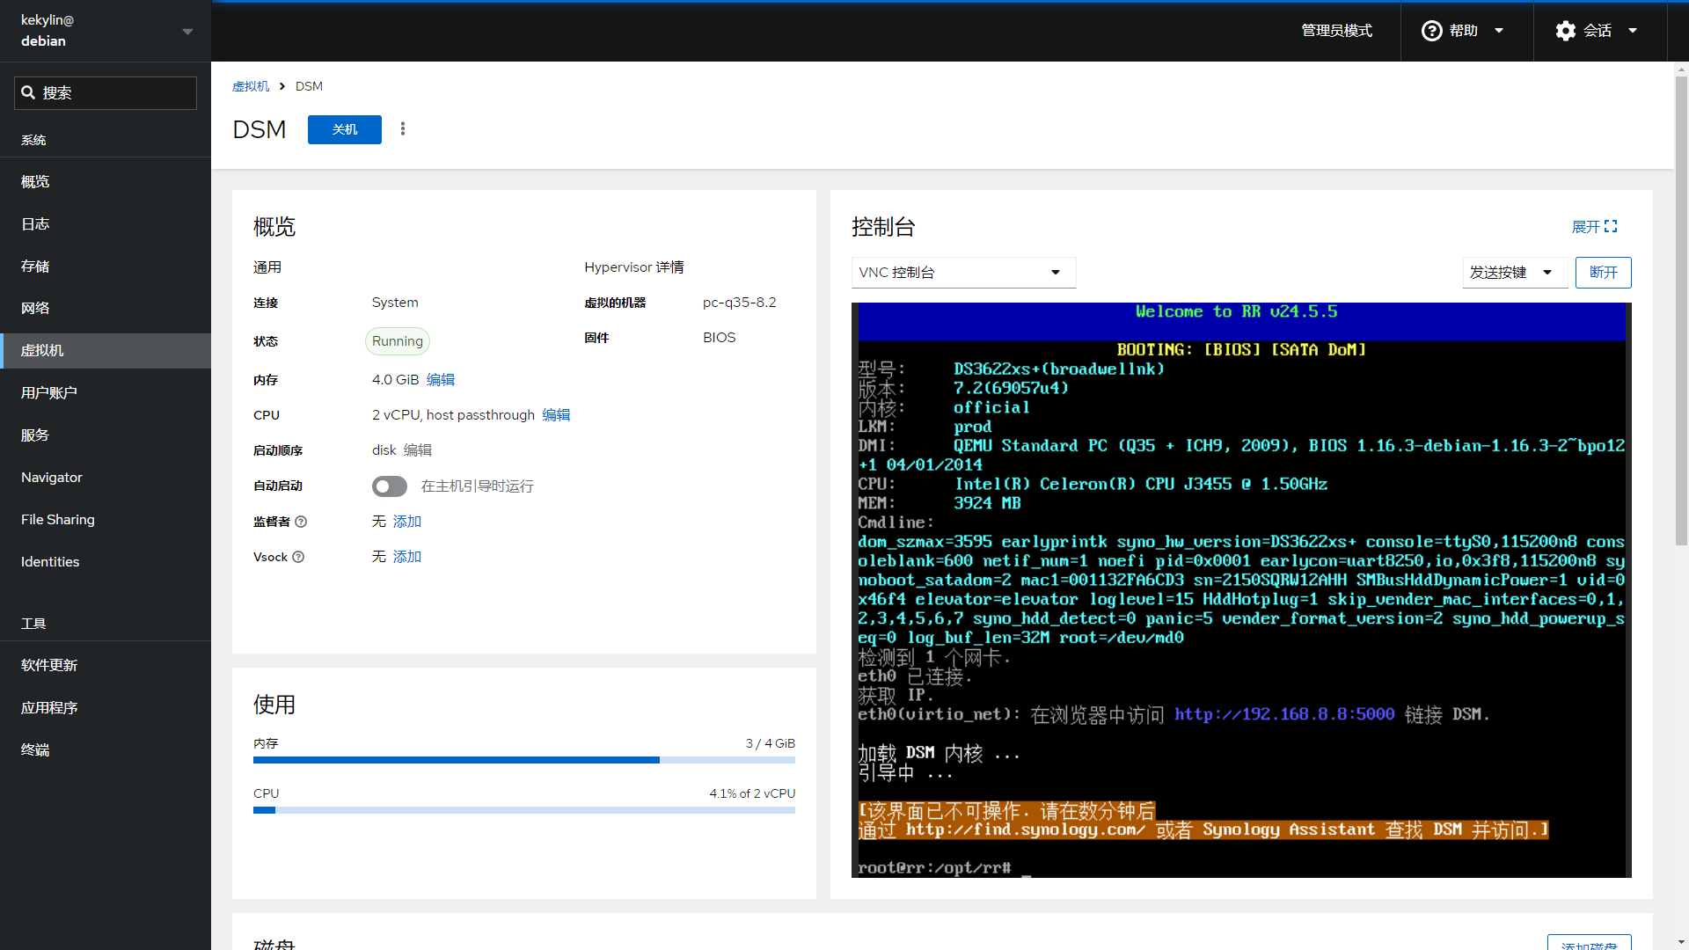
Task: Open the send key dropdown
Action: [1515, 273]
